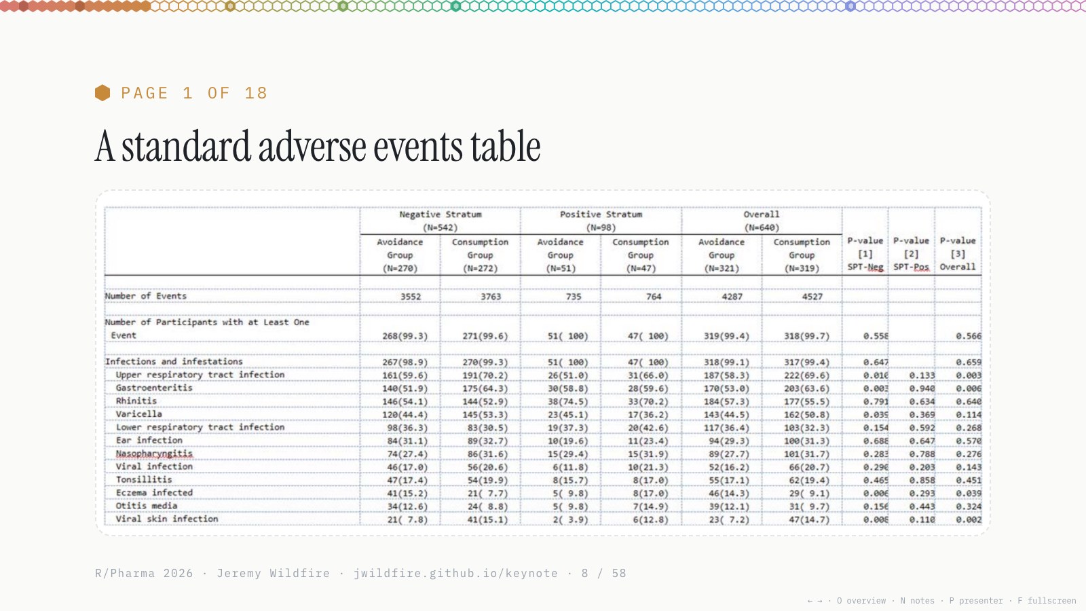Click the 'Varicella' row label
The image size is (1086, 611).
[139, 414]
